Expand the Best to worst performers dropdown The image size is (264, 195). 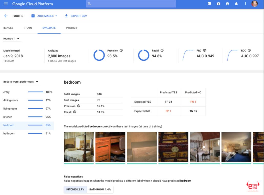21,82
